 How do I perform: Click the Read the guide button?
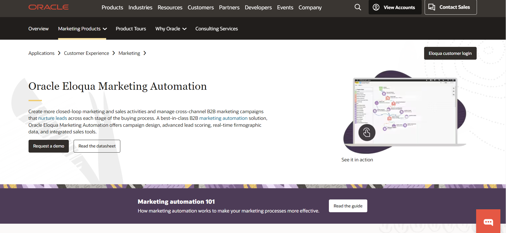348,206
